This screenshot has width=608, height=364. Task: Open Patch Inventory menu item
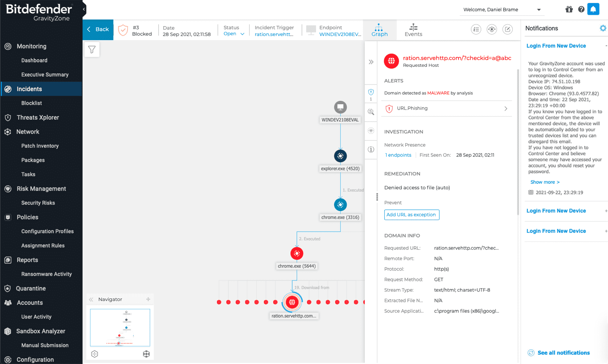tap(40, 146)
